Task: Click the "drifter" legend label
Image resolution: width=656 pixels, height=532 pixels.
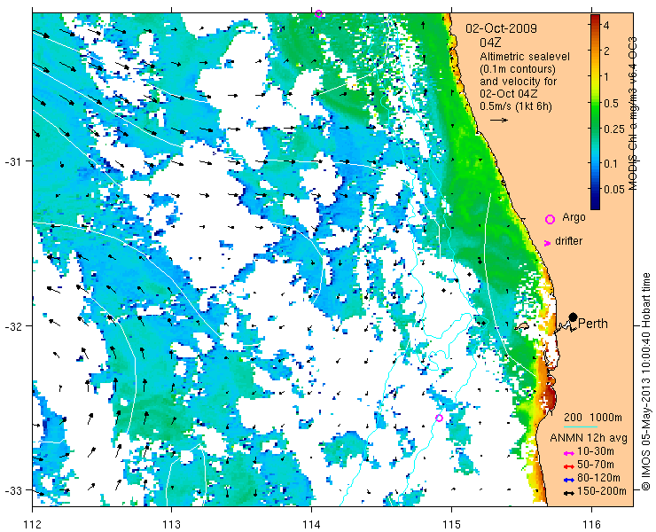Action: click(x=568, y=241)
